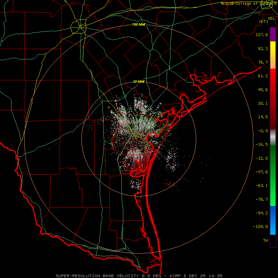Select the -63.1 scale value

pyautogui.click(x=262, y=186)
